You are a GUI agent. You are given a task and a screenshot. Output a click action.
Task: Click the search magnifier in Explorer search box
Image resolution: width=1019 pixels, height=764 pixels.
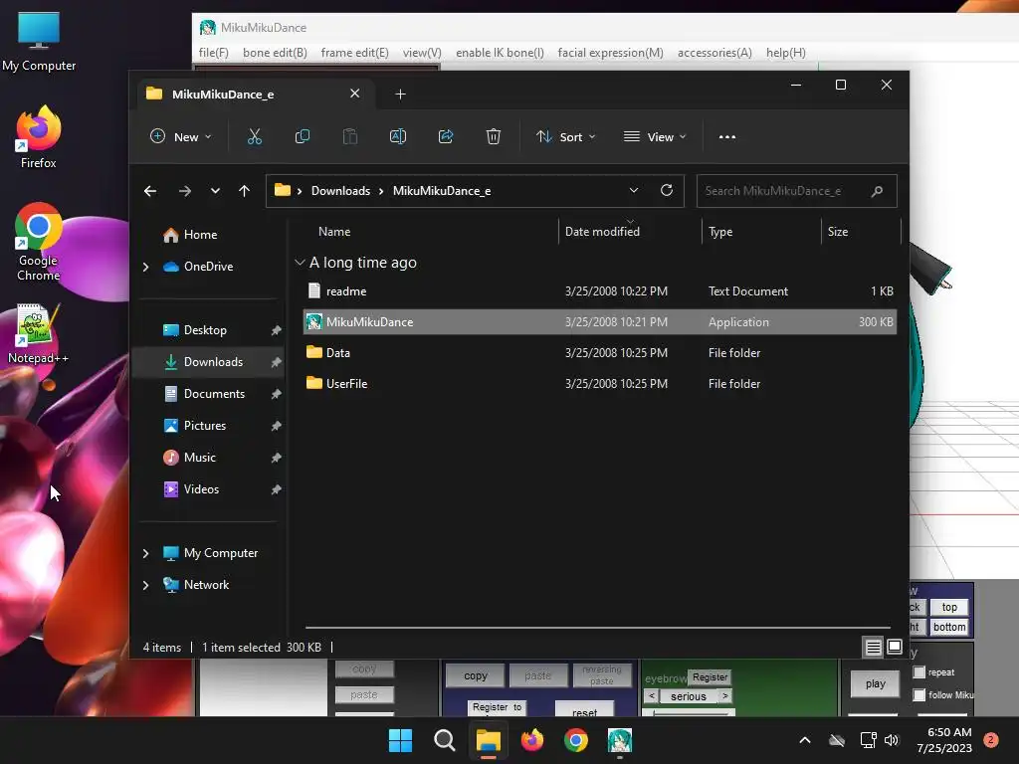877,191
